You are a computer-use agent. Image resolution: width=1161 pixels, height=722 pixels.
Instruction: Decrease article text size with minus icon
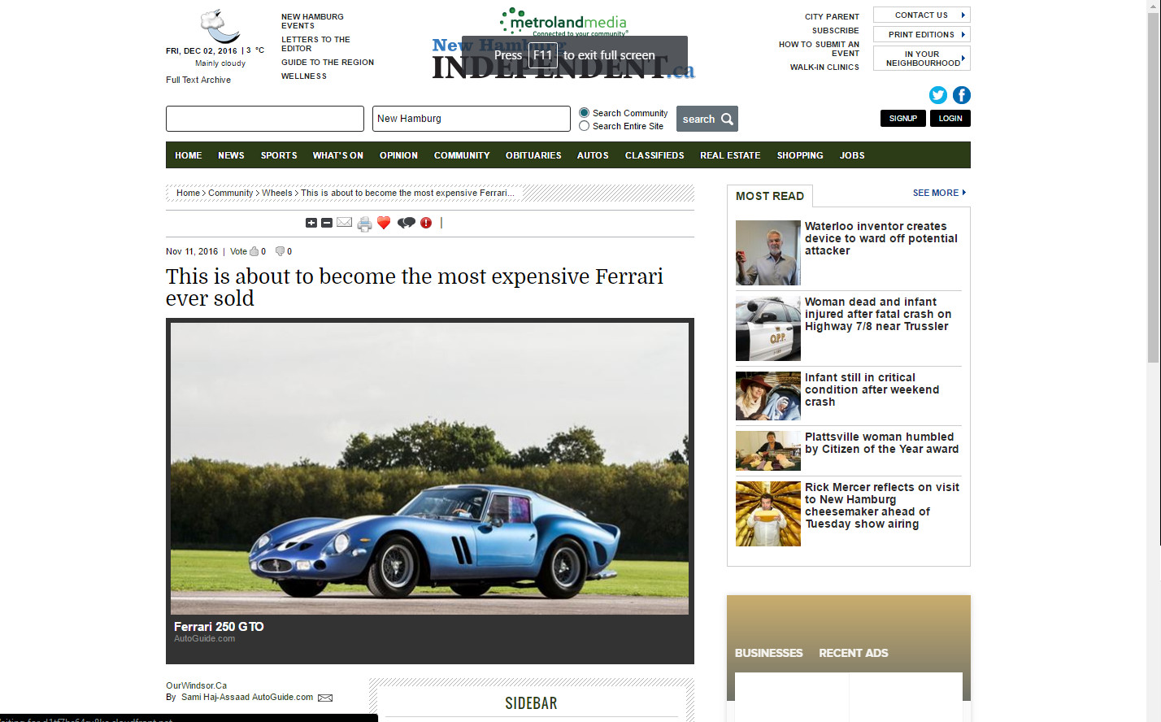point(327,223)
